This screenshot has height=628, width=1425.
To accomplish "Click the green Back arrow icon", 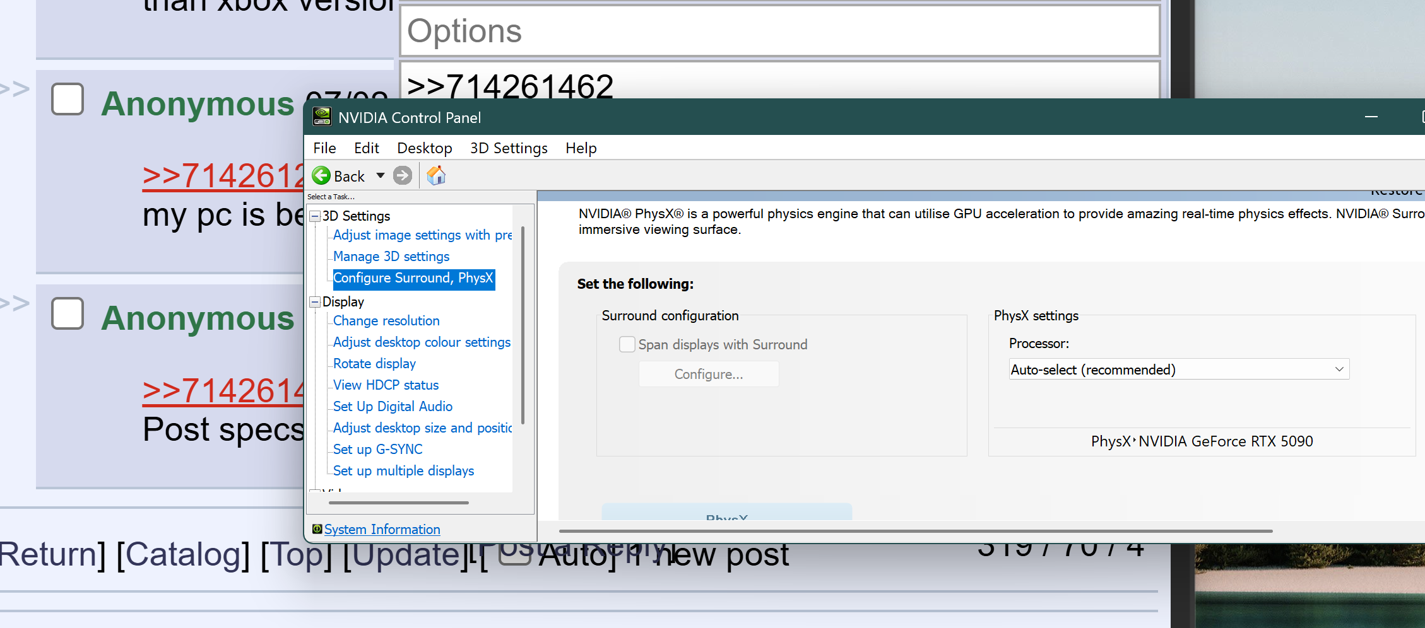I will (321, 175).
